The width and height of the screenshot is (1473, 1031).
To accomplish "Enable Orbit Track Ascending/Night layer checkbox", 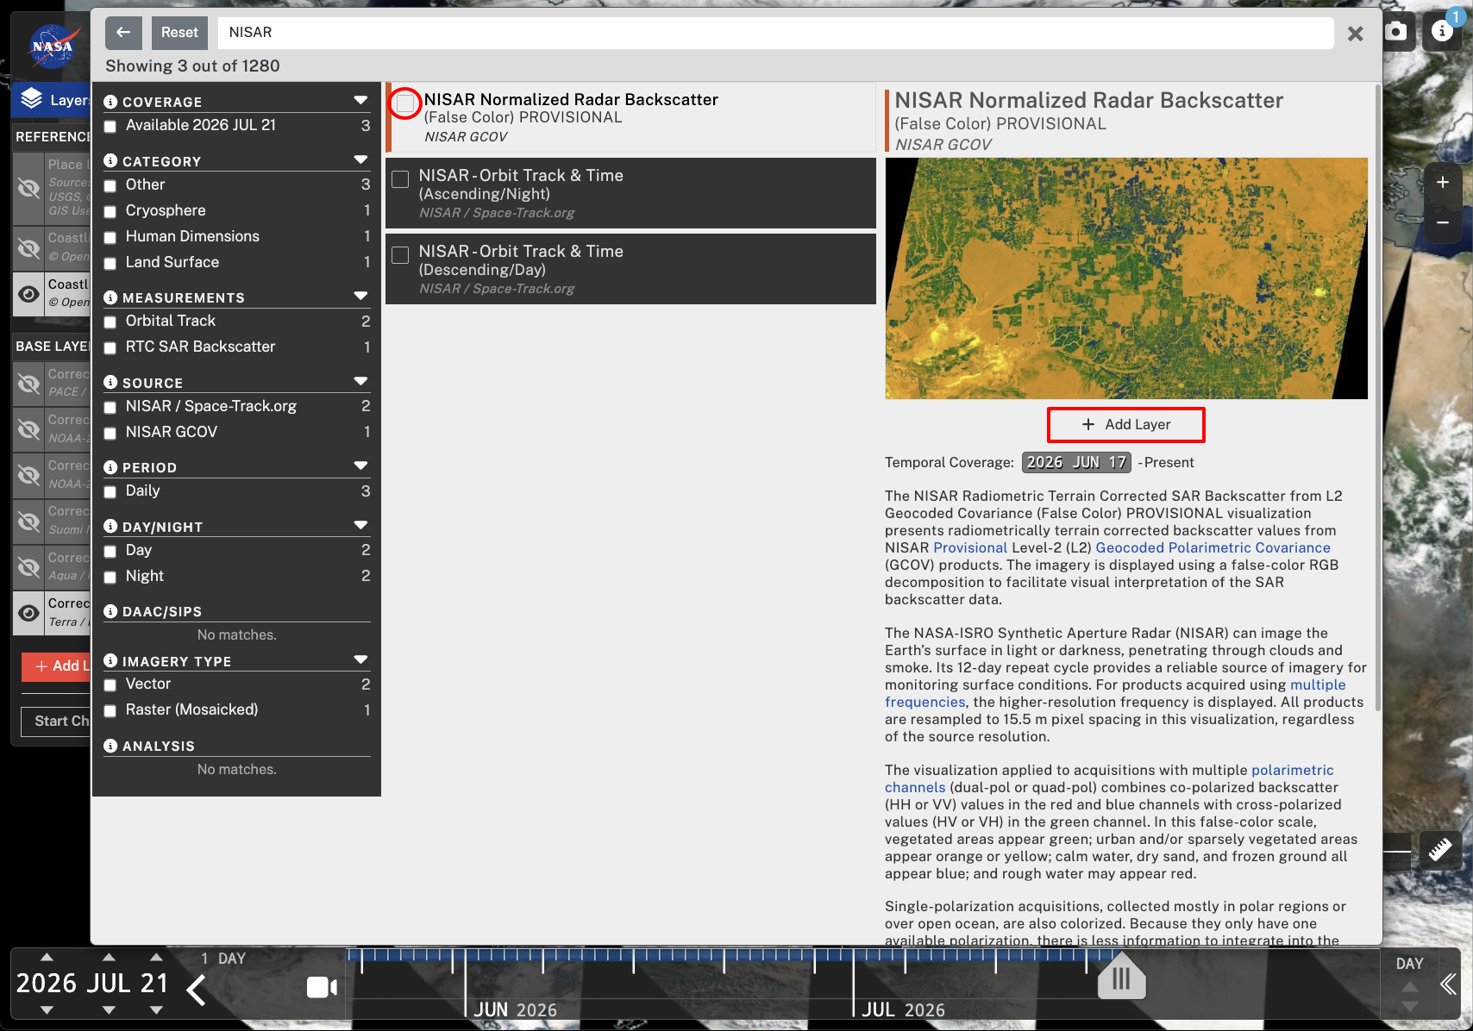I will click(x=400, y=179).
